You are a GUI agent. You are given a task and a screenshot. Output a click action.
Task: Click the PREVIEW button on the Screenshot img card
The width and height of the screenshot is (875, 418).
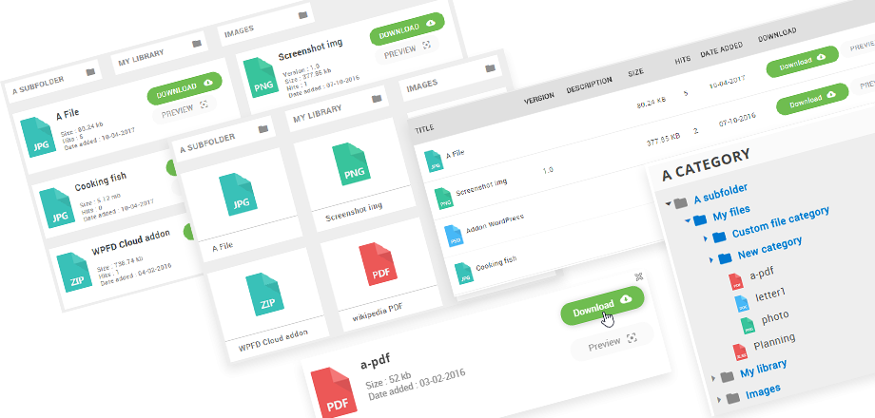pyautogui.click(x=407, y=52)
